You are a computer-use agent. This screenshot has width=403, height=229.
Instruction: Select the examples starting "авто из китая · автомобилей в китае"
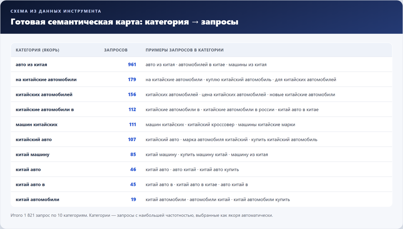pos(206,65)
